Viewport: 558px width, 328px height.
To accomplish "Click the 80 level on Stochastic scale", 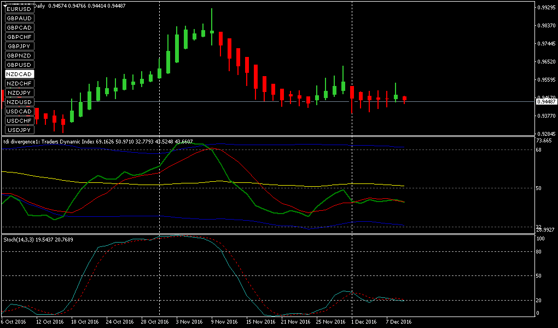I will pyautogui.click(x=540, y=252).
